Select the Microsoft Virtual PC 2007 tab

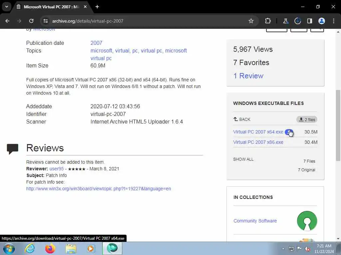pyautogui.click(x=52, y=7)
